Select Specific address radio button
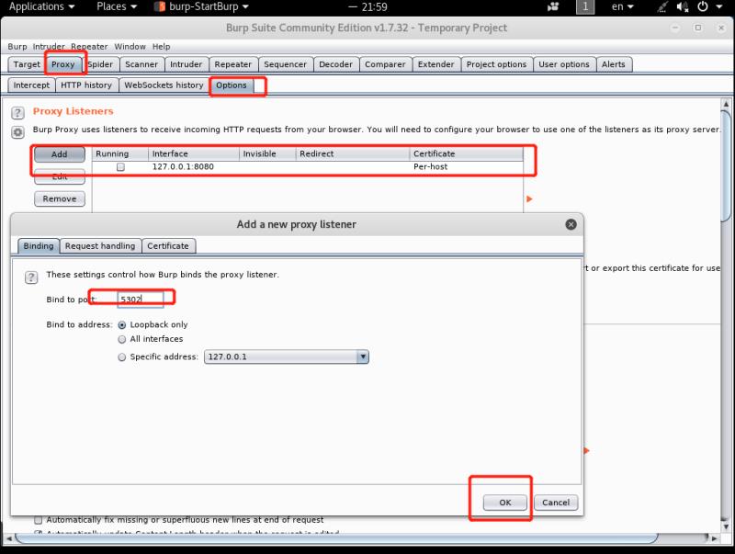This screenshot has height=554, width=735. pyautogui.click(x=122, y=357)
